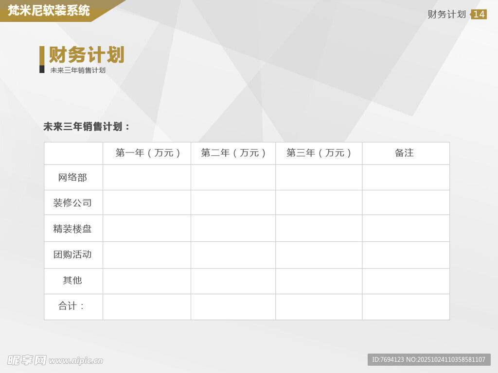Toggle the 装修公司 row label
This screenshot has width=498, height=373.
(73, 203)
